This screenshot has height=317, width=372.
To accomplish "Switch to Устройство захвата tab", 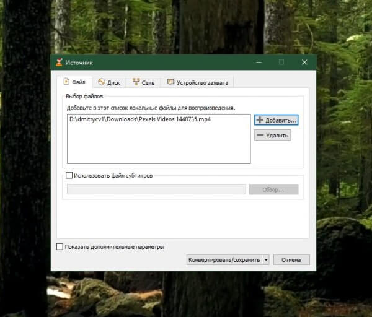I will click(197, 82).
